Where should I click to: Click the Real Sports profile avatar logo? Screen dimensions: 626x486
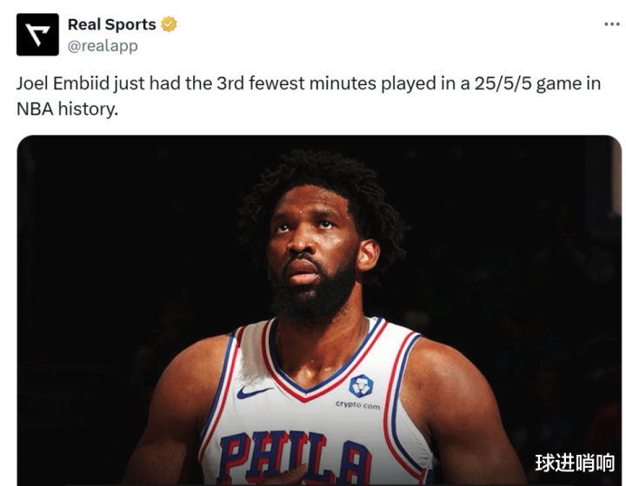[37, 35]
